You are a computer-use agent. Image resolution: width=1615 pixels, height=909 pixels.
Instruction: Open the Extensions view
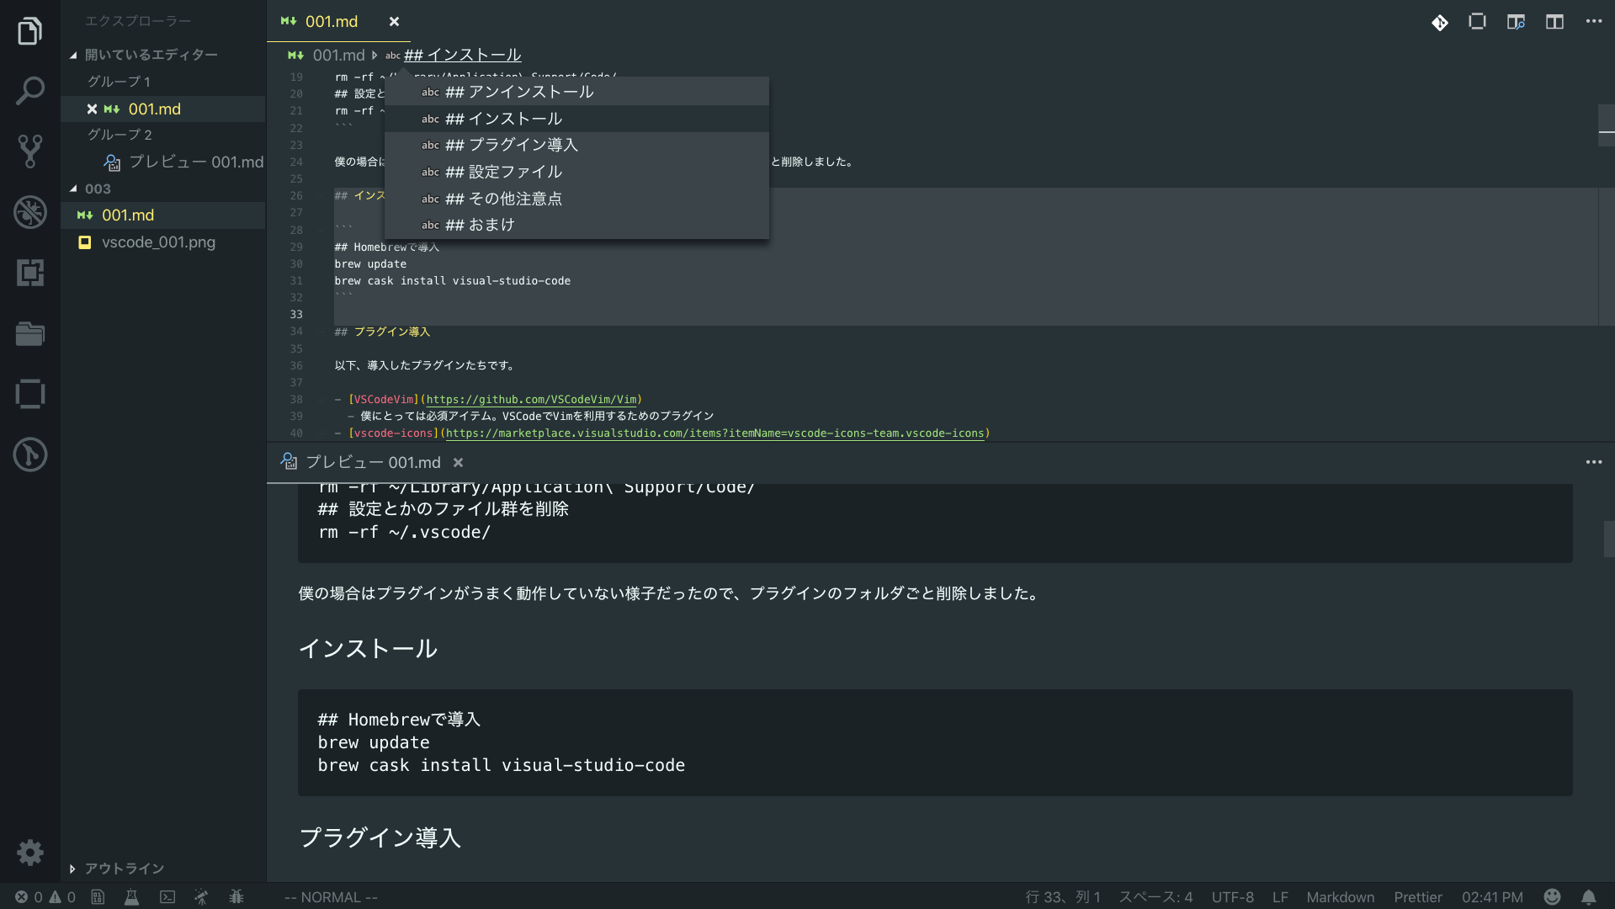tap(30, 273)
